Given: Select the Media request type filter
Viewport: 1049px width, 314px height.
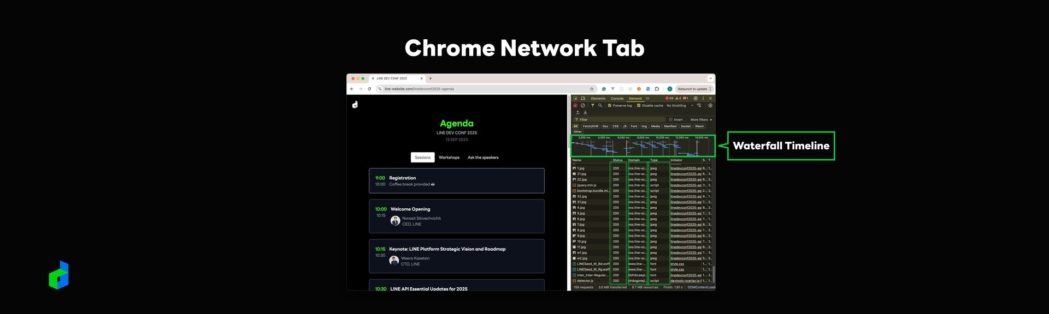Looking at the screenshot, I should 655,126.
